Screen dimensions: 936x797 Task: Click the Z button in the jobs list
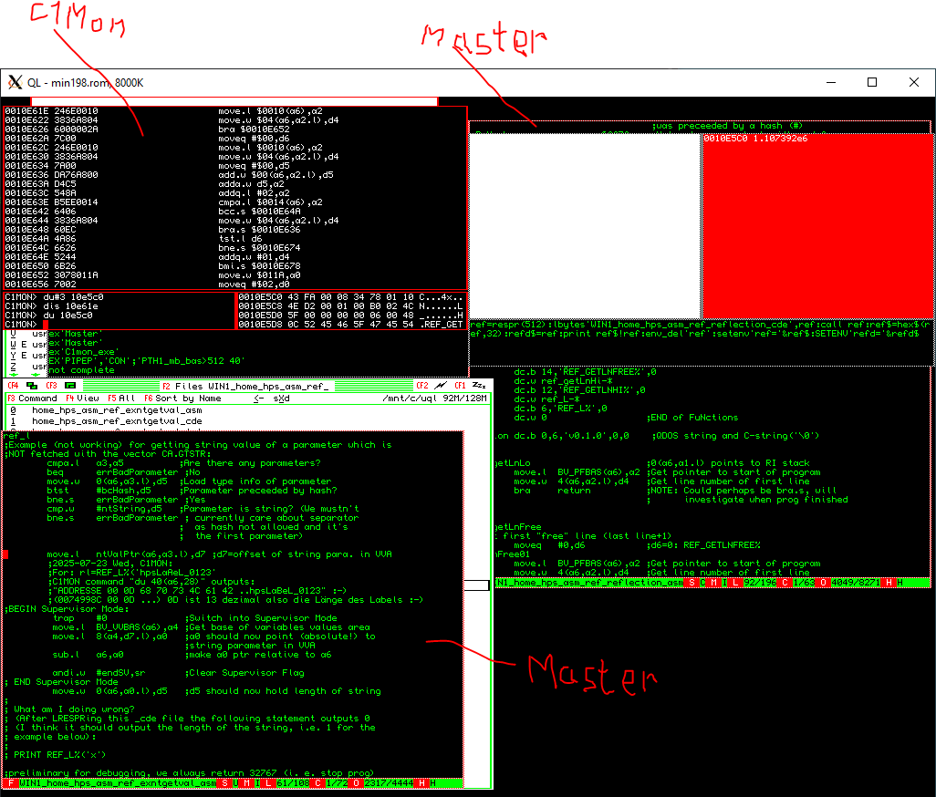pyautogui.click(x=13, y=367)
